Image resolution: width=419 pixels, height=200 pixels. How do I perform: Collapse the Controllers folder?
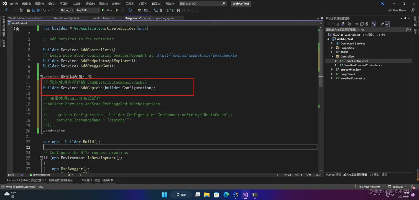(x=332, y=57)
